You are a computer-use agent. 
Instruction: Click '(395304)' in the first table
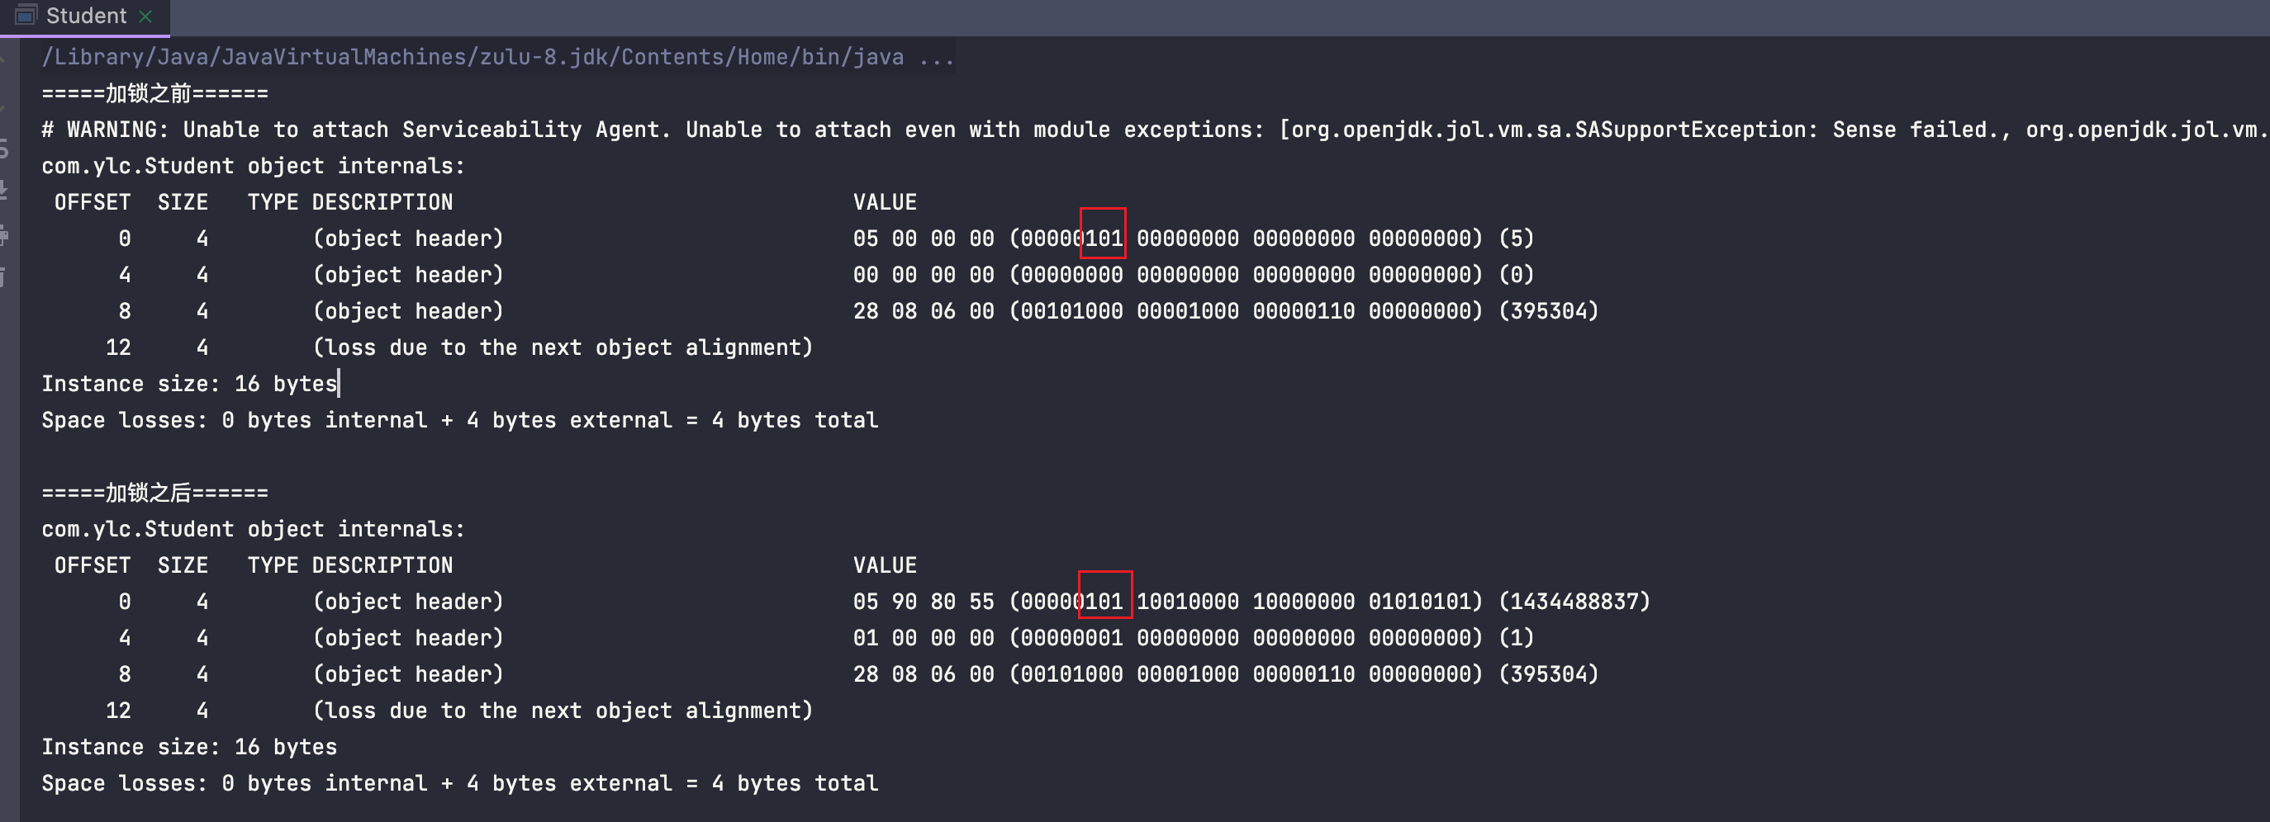1548,311
